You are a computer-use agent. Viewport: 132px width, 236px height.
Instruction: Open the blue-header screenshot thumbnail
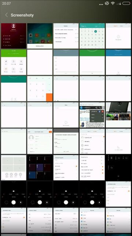(x=118, y=62)
